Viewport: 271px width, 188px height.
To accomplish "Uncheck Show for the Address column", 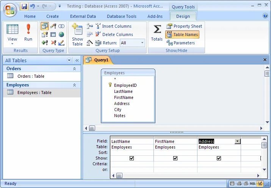I will (219, 158).
